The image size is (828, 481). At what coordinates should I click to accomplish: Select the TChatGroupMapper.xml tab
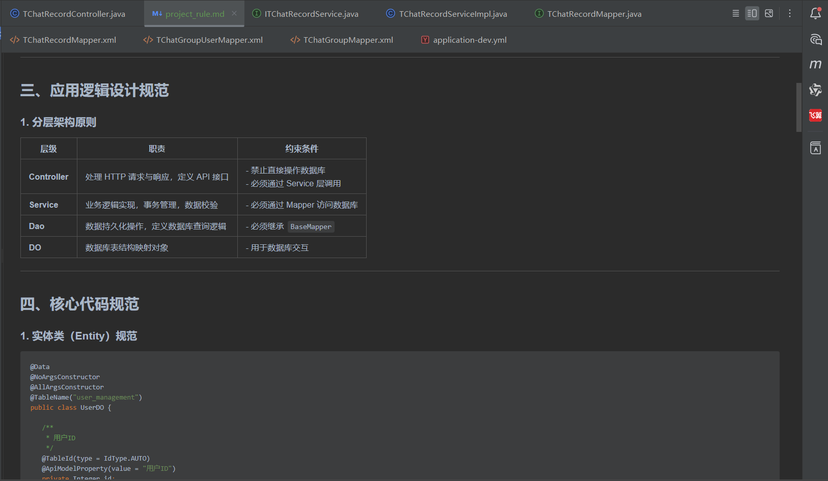348,40
